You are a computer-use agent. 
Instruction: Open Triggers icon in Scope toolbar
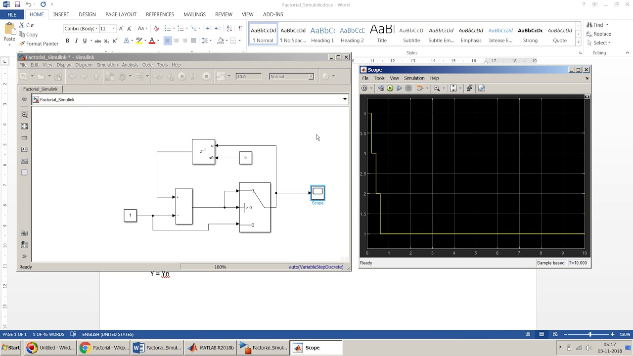(x=469, y=88)
